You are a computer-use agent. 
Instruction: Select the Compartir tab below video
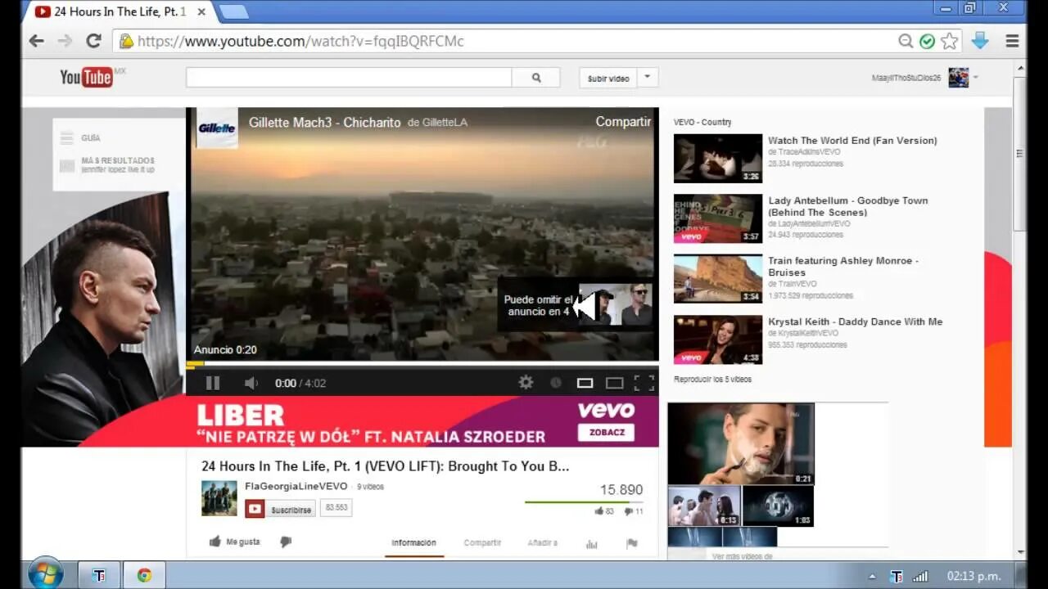point(482,543)
